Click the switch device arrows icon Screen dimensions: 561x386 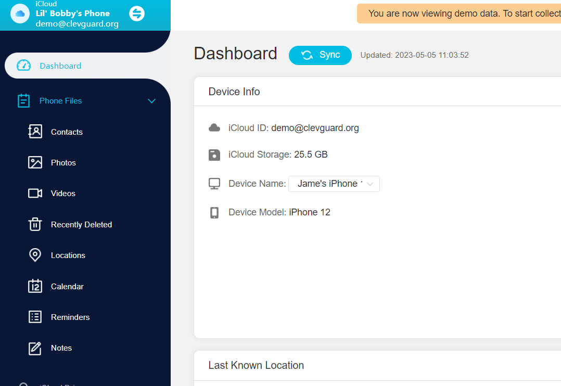tap(137, 14)
